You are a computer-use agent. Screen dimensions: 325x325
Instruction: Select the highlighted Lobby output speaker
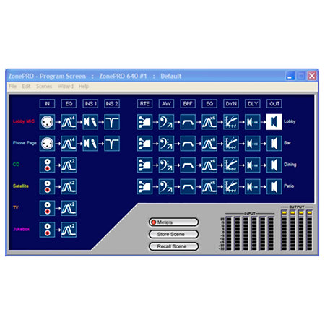274,122
